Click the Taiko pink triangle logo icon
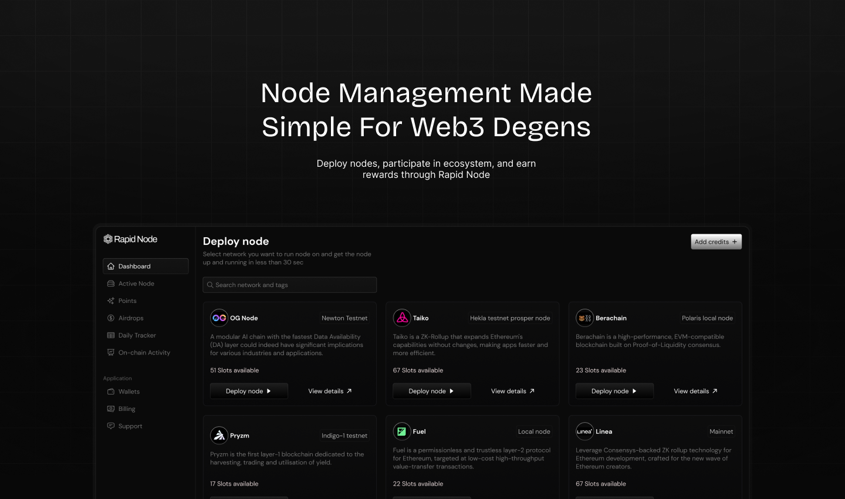Image resolution: width=845 pixels, height=499 pixels. [x=402, y=318]
